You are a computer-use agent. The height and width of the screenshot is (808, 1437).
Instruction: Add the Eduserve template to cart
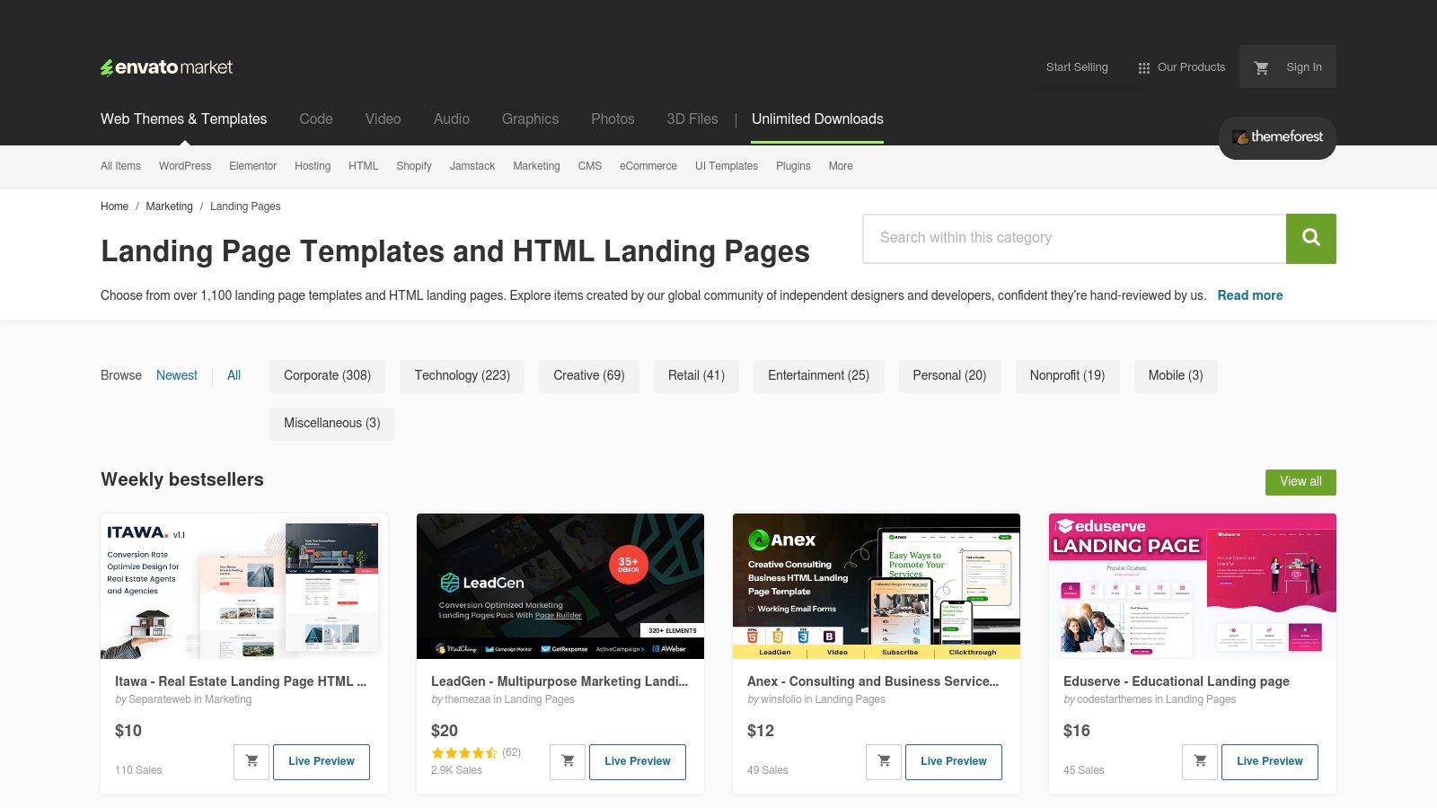click(1200, 760)
